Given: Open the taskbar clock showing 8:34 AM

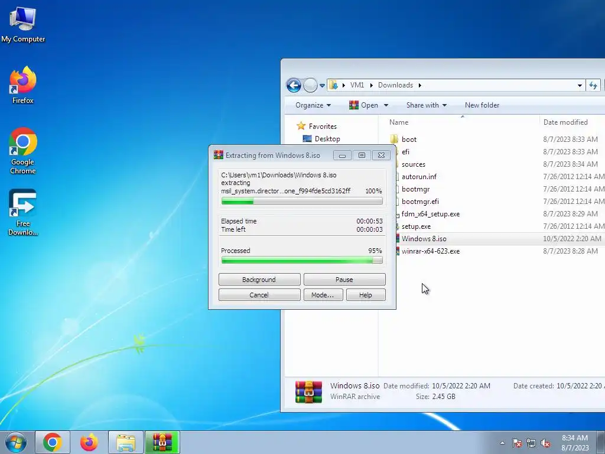Looking at the screenshot, I should point(575,443).
